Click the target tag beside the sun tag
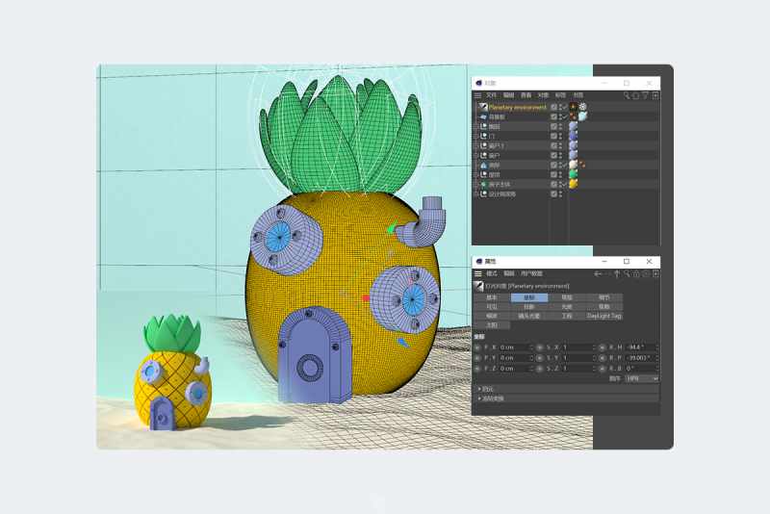 (x=582, y=107)
